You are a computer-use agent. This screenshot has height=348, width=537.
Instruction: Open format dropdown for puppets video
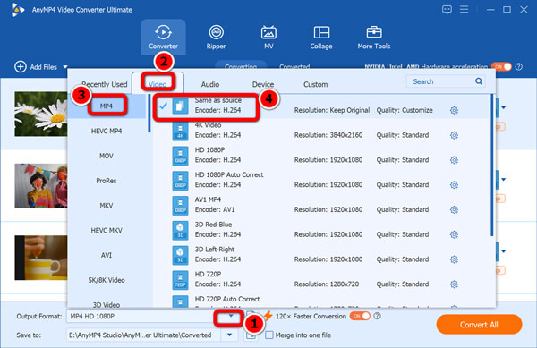tap(503, 180)
